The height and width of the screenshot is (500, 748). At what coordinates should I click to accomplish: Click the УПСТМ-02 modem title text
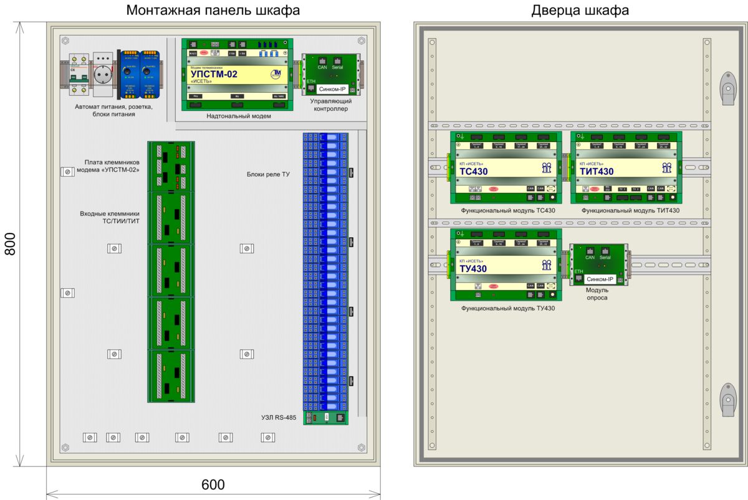point(211,73)
